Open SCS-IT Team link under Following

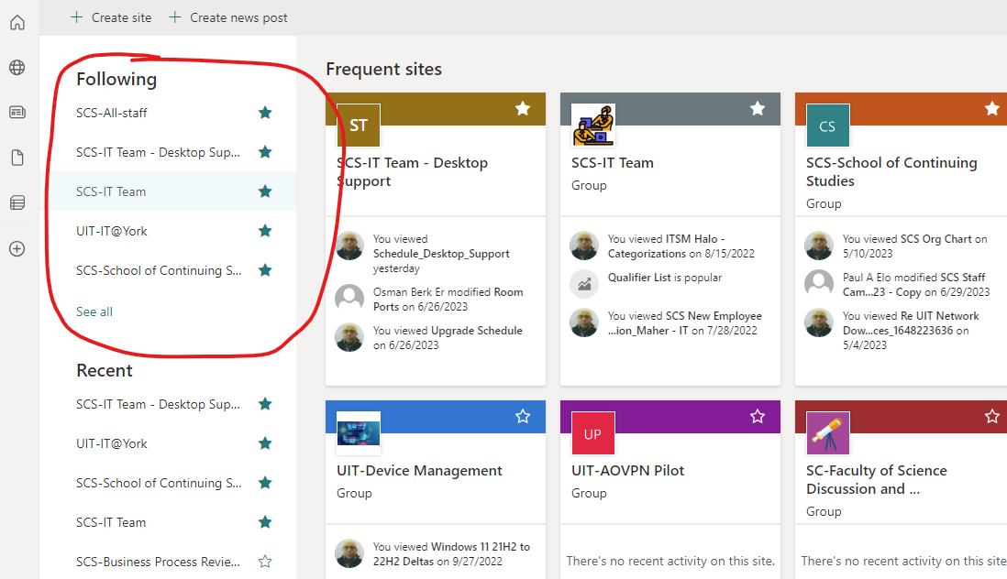(x=111, y=191)
